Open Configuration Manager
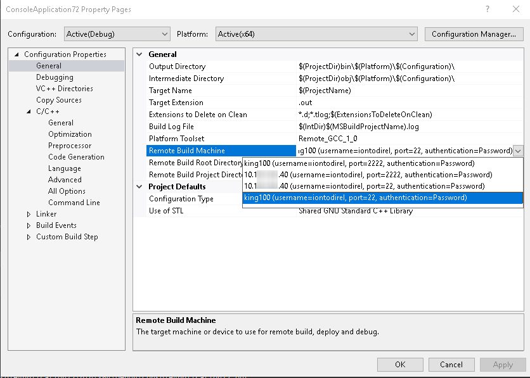This screenshot has width=530, height=378. (x=474, y=34)
